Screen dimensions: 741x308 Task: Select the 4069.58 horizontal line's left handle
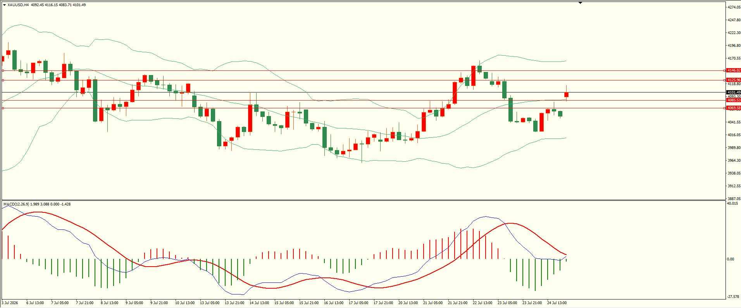click(3, 108)
